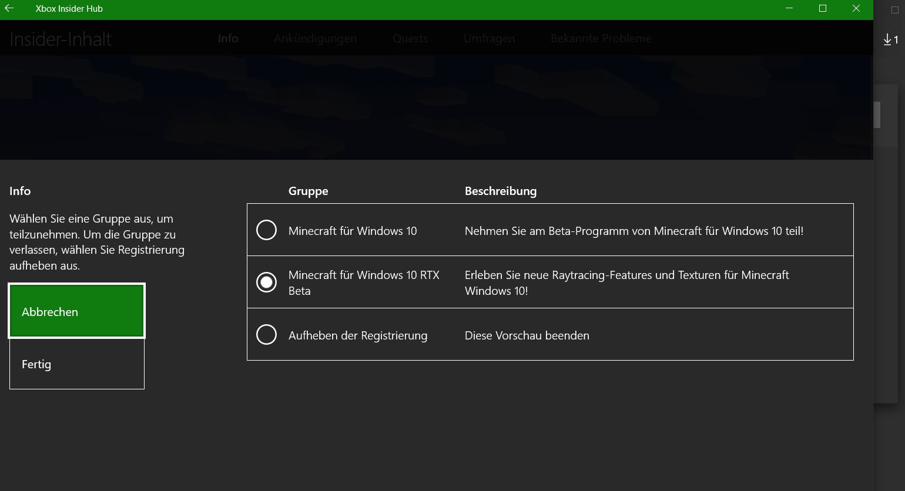Click 'Erleben Sie neue Raytracing-Features' description
The height and width of the screenshot is (491, 905).
[627, 283]
